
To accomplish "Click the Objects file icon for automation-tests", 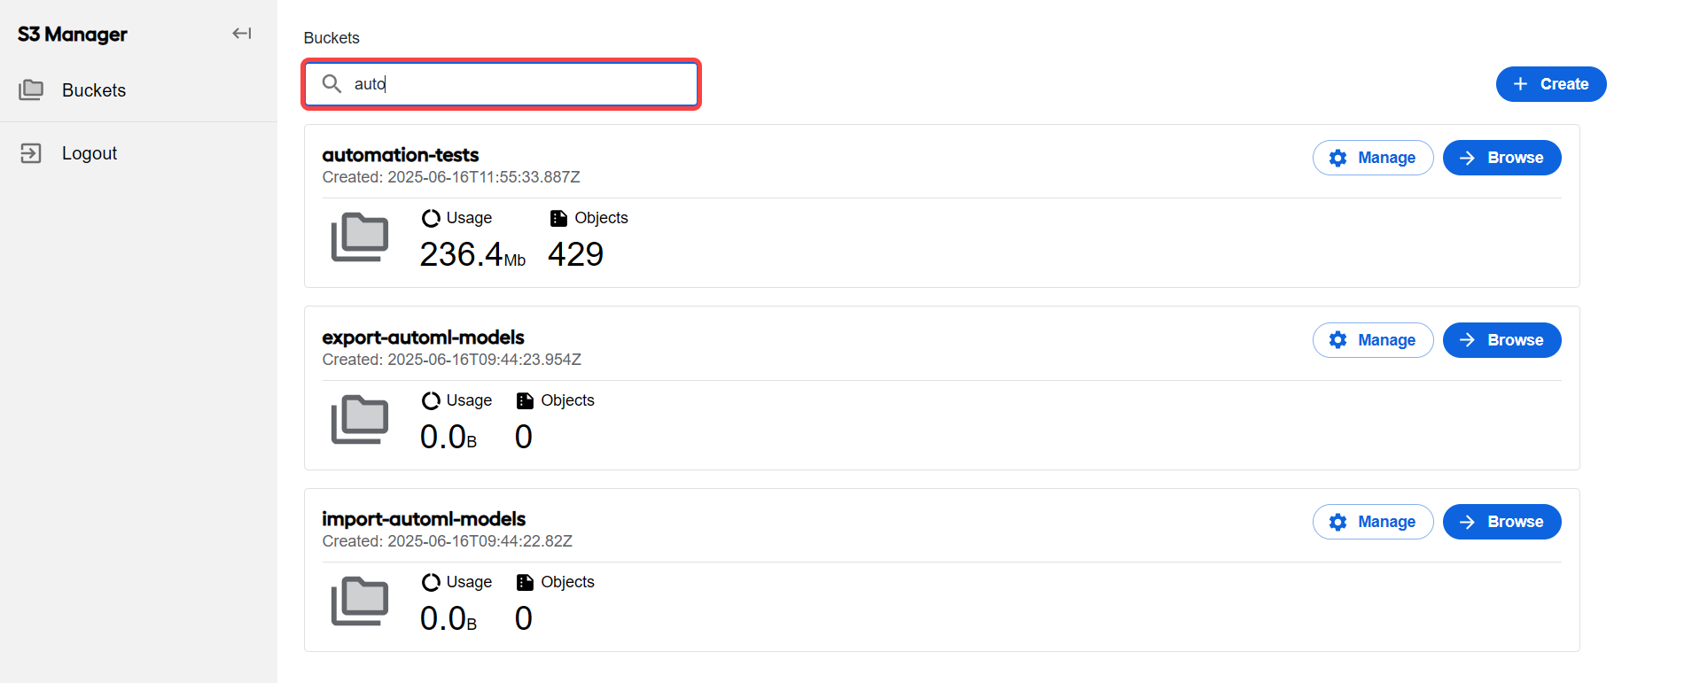I will tap(558, 218).
